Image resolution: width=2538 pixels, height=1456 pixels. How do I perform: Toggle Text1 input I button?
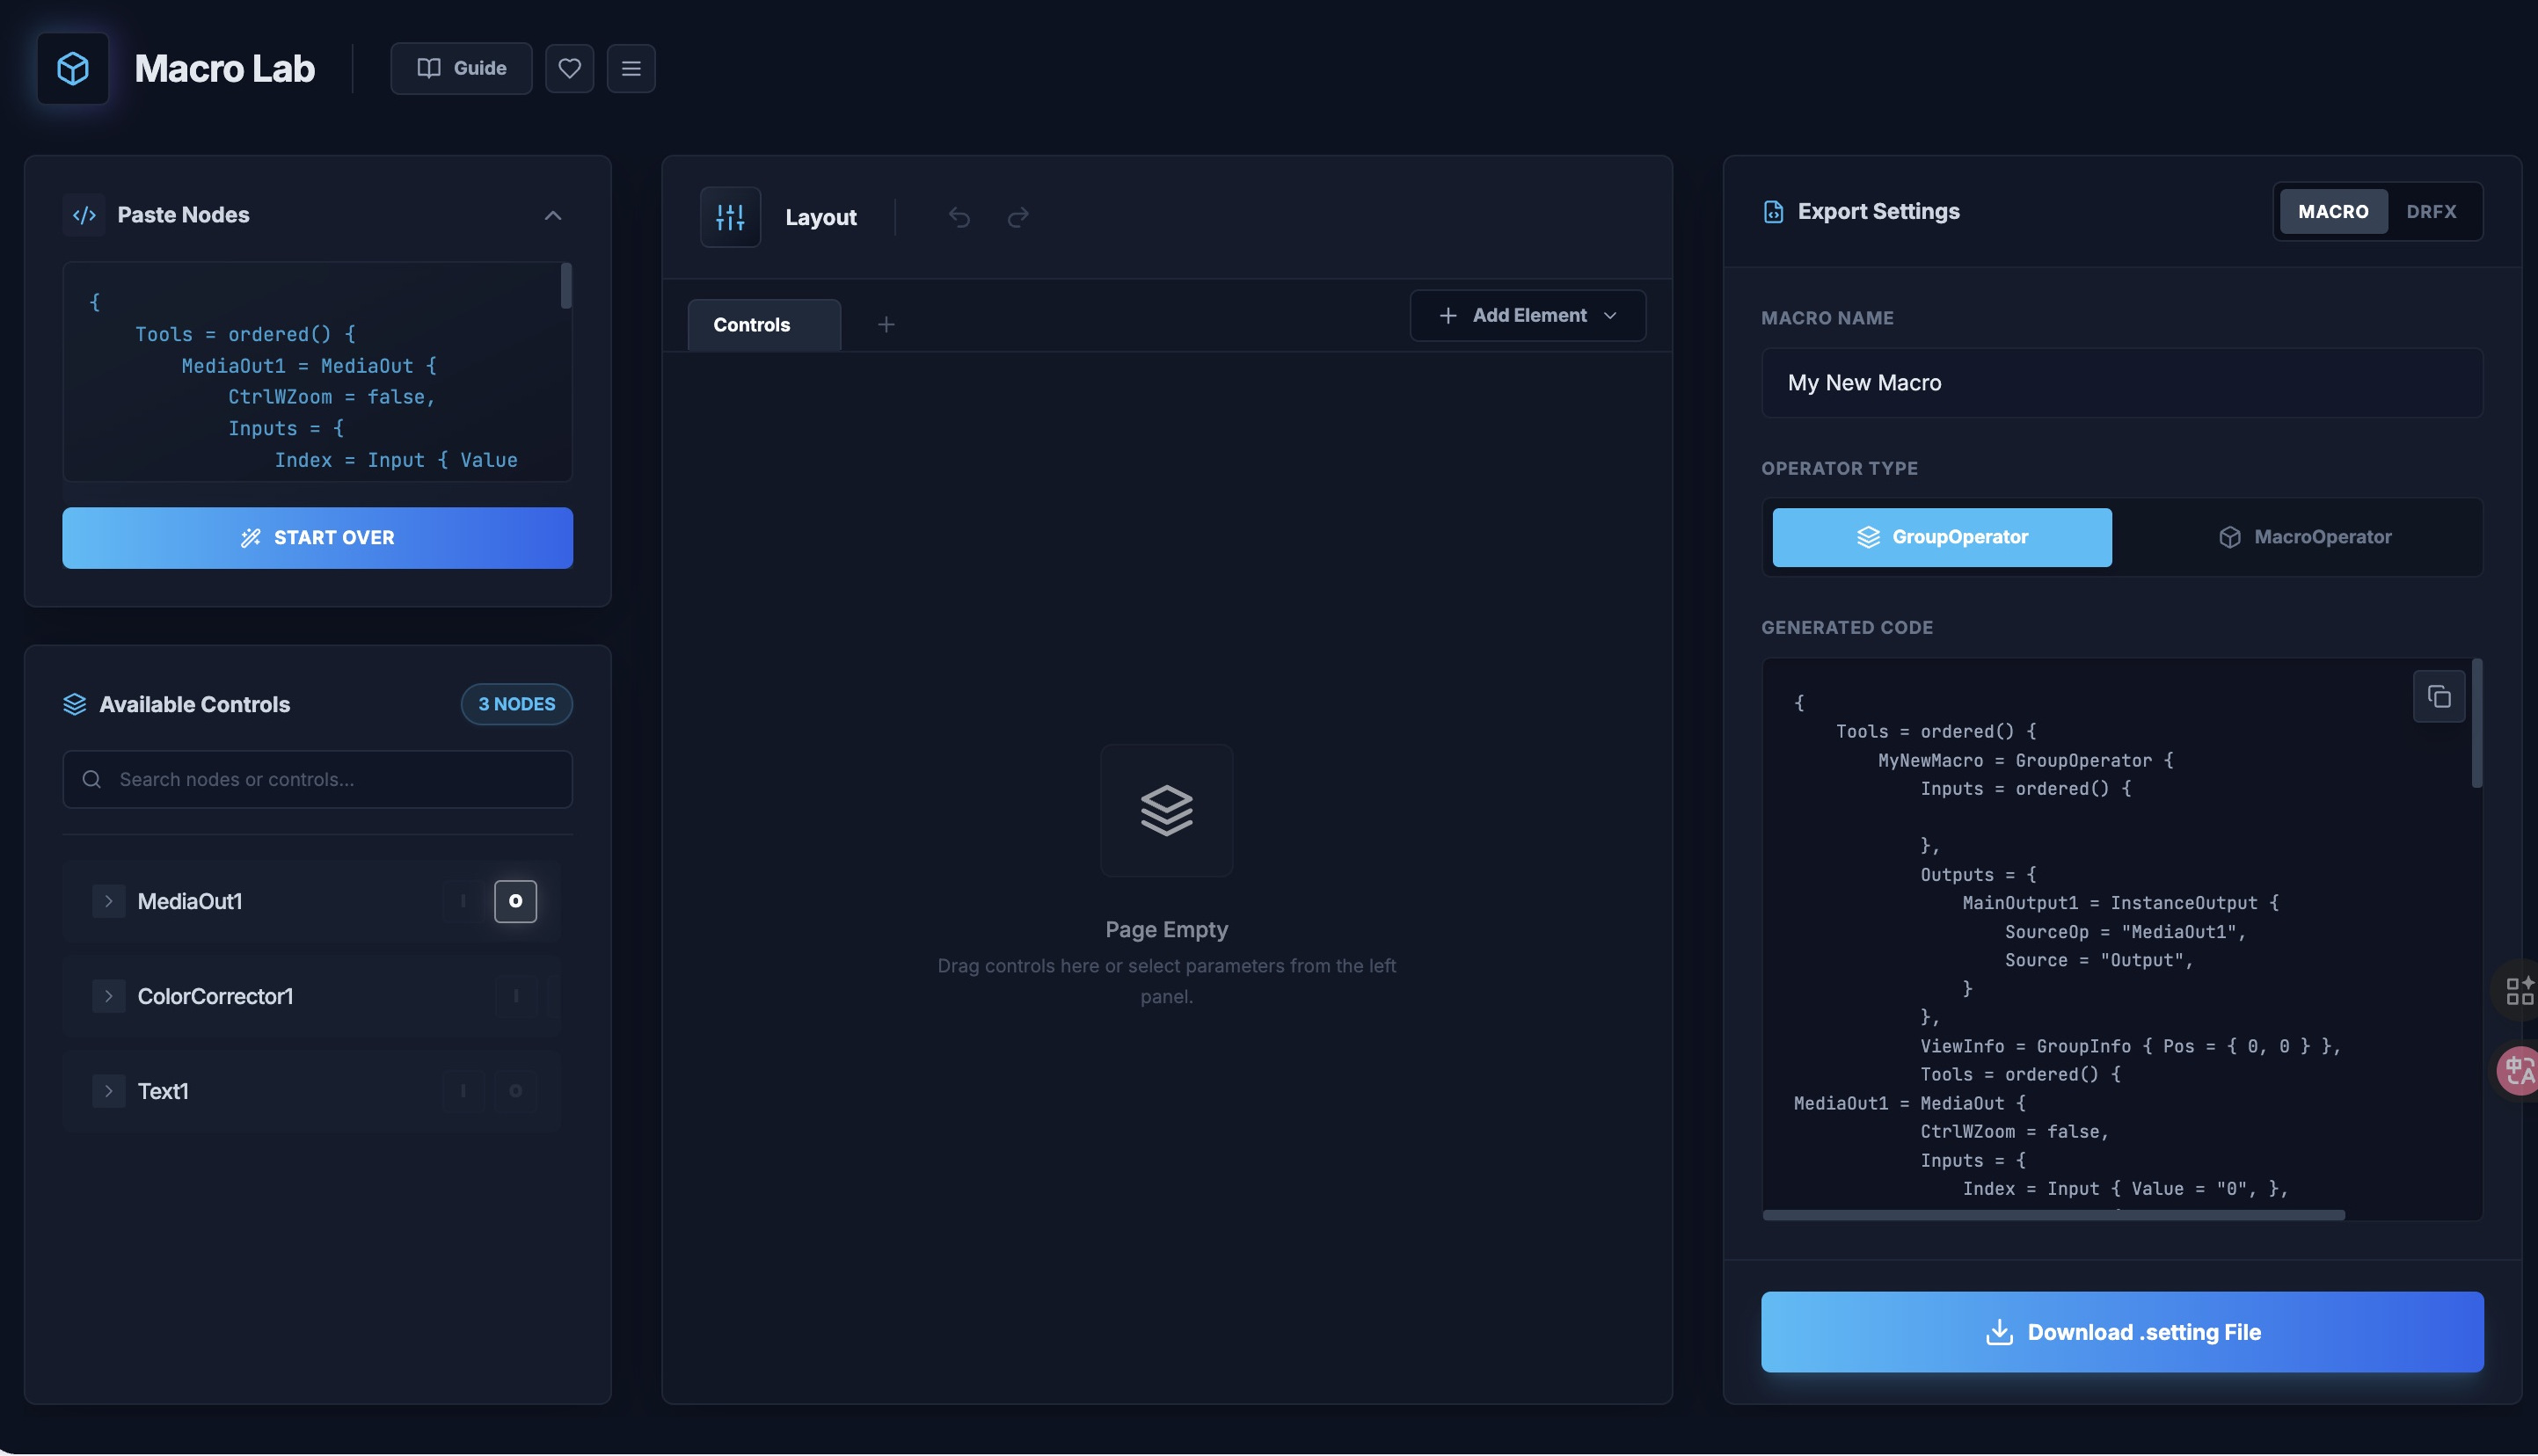point(463,1091)
